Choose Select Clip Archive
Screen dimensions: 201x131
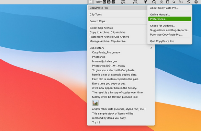[118, 28]
